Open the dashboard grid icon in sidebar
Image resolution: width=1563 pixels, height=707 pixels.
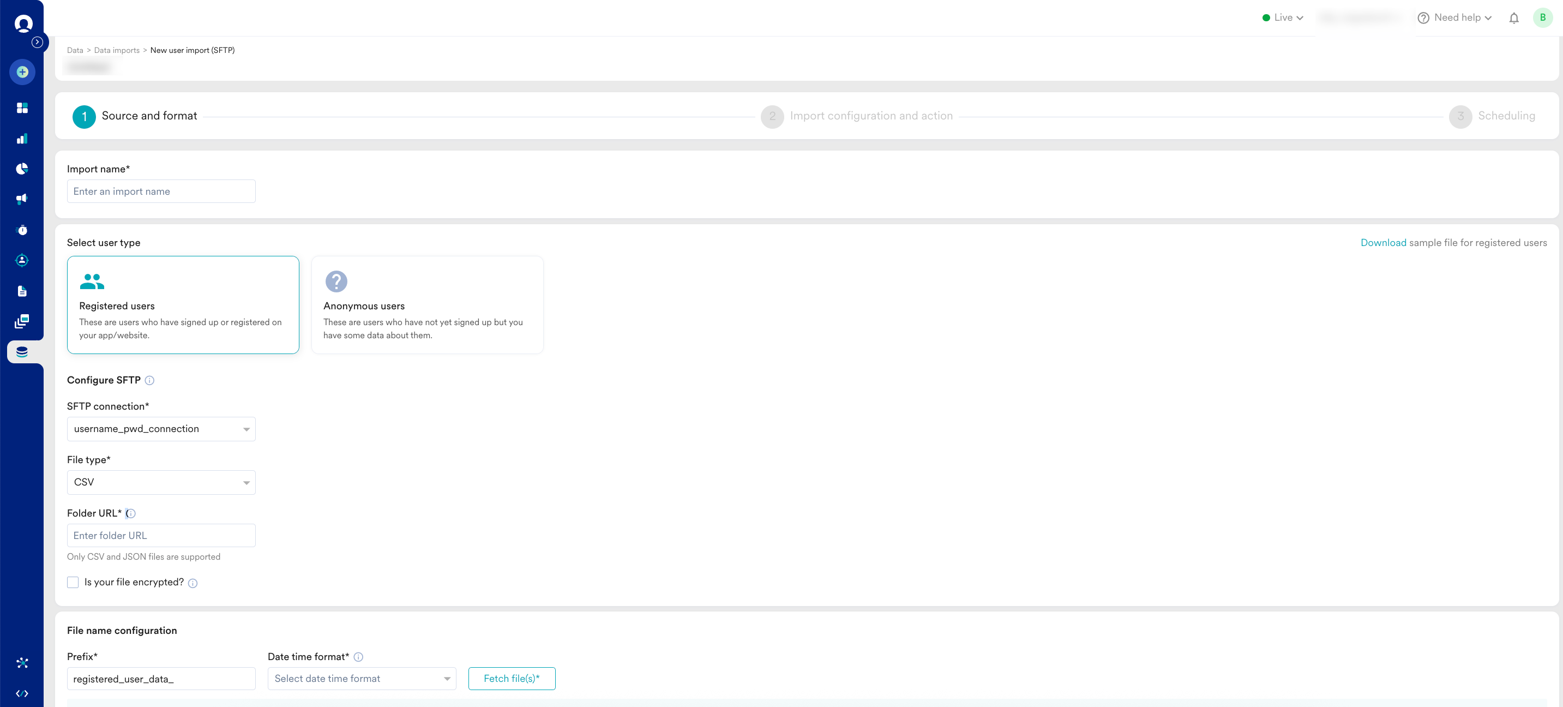click(x=22, y=108)
